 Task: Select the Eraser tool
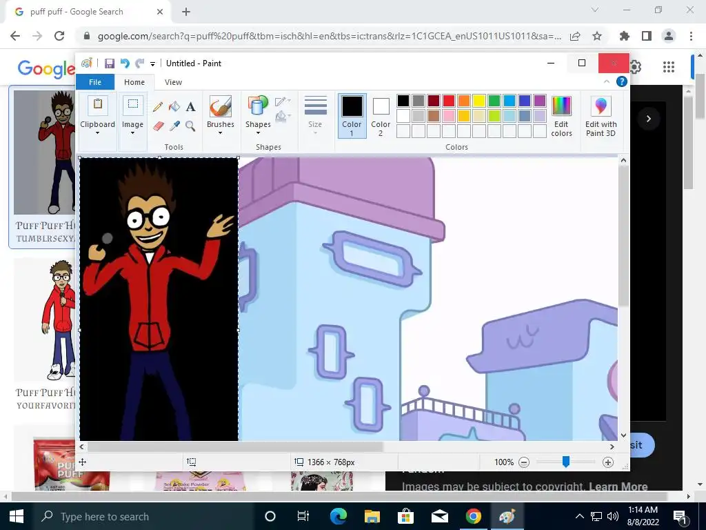click(x=158, y=126)
